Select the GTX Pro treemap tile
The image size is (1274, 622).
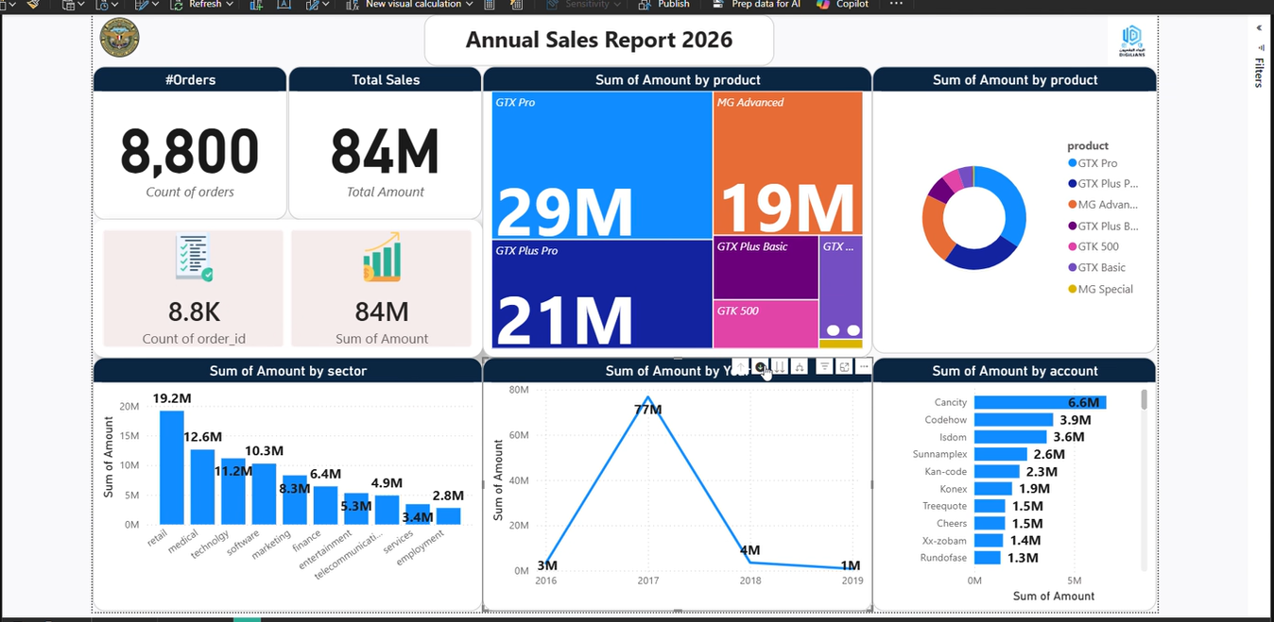tap(602, 165)
